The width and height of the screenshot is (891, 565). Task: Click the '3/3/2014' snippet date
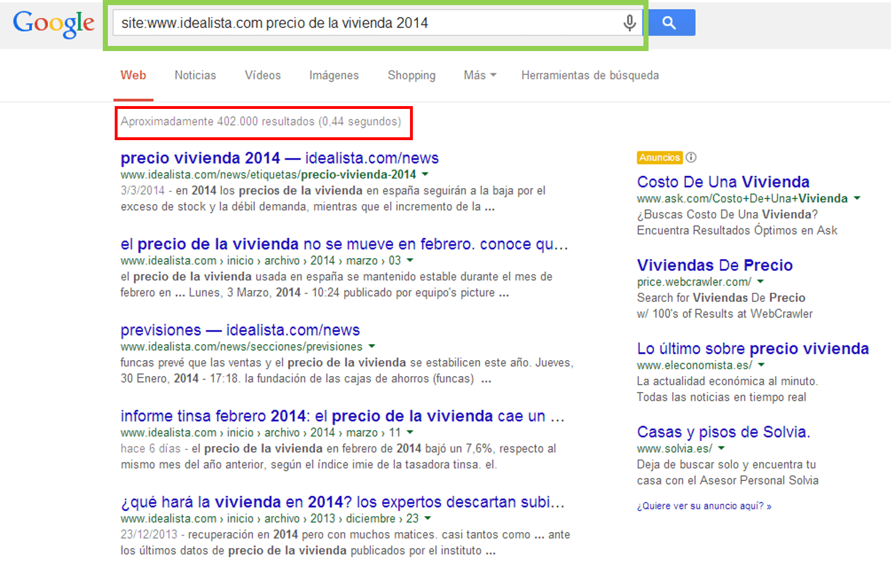(143, 191)
